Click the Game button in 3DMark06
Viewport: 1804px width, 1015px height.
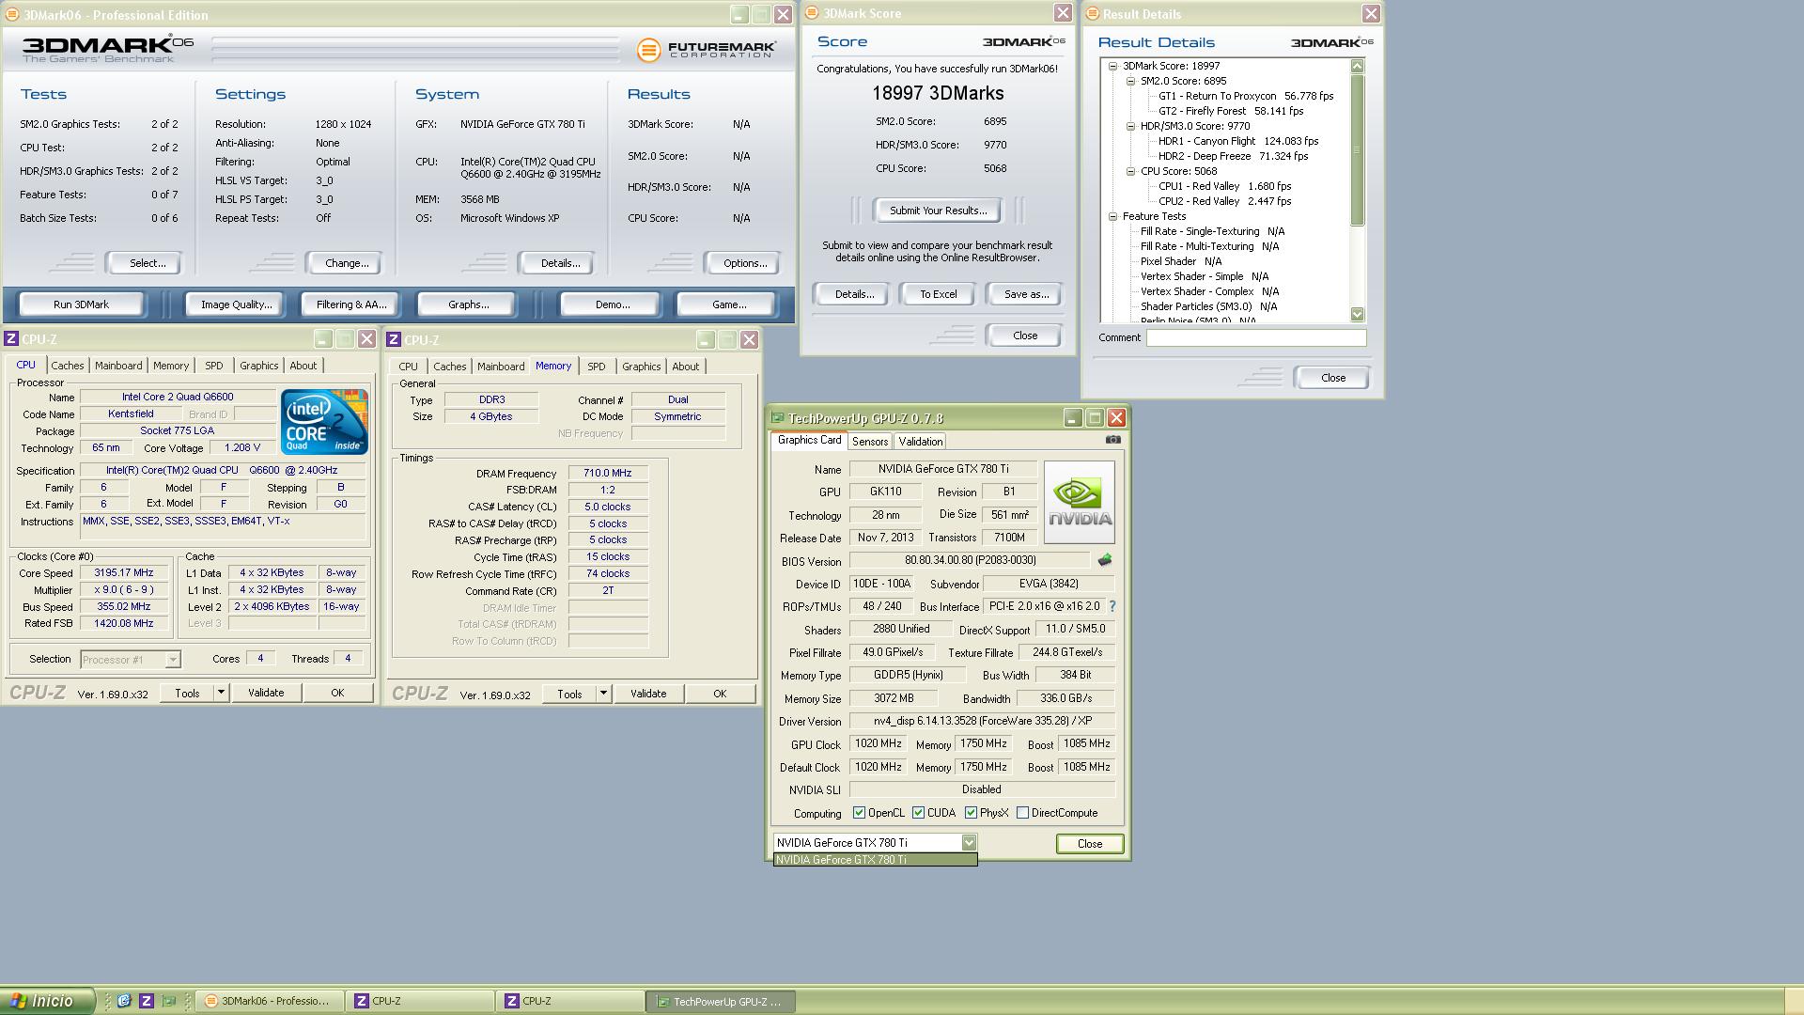[729, 304]
